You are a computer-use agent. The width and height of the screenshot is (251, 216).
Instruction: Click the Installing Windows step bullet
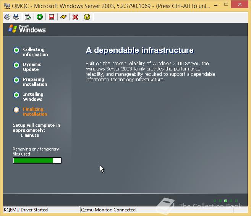coord(16,95)
